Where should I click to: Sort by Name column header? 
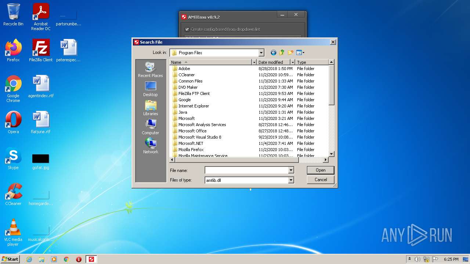coord(211,62)
